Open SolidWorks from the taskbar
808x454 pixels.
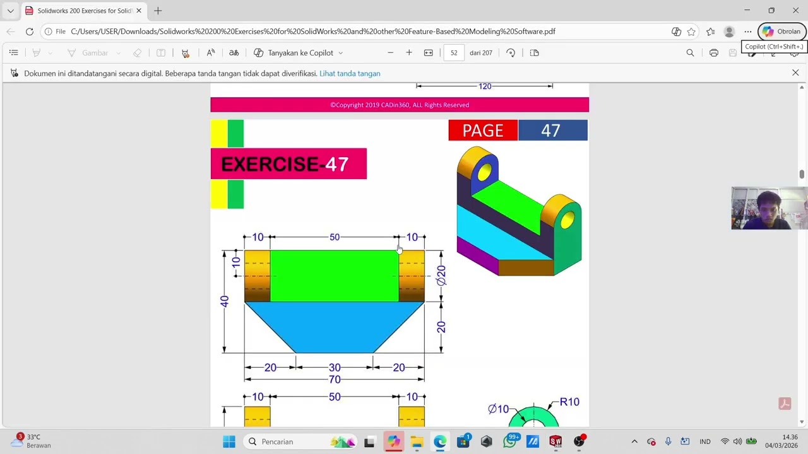(x=555, y=441)
